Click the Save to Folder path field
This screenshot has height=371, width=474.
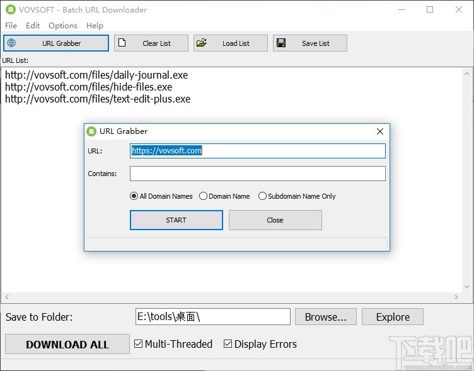213,317
